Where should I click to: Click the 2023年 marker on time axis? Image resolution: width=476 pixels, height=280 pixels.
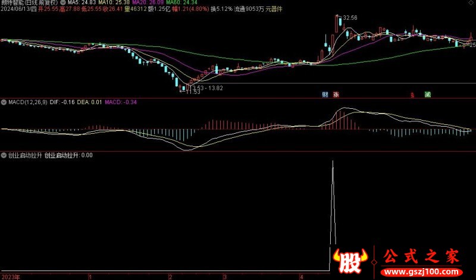pyautogui.click(x=12, y=276)
